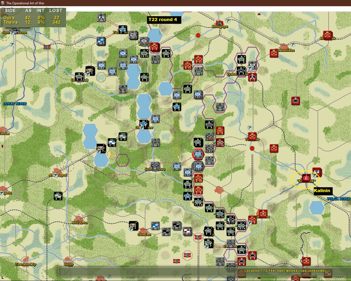
Task: Click the airfield symbol next to Maksatikha
Action: 293,44
